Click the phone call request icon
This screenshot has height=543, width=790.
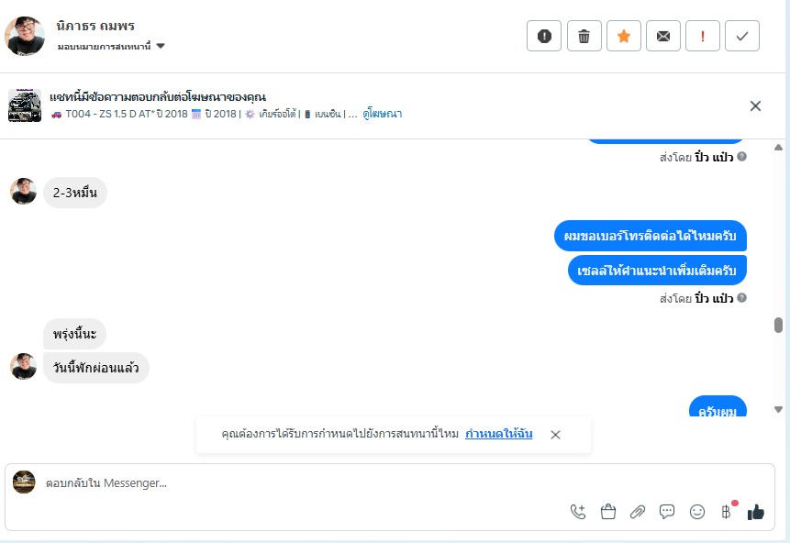[578, 512]
